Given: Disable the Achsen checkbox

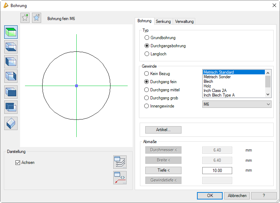Looking at the screenshot, I should point(18,162).
